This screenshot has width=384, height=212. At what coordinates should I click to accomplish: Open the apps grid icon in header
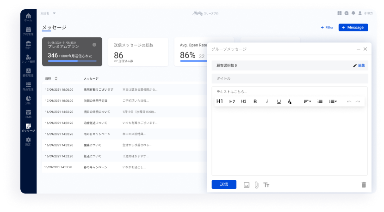[340, 13]
